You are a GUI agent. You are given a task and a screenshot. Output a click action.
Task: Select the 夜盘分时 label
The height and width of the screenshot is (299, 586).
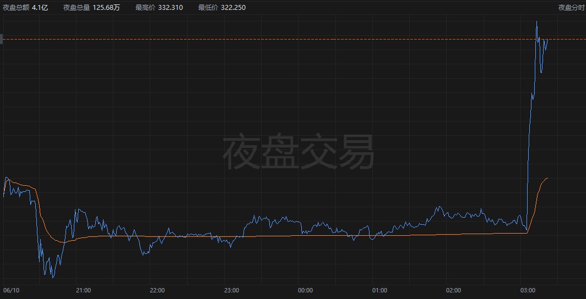click(x=571, y=8)
